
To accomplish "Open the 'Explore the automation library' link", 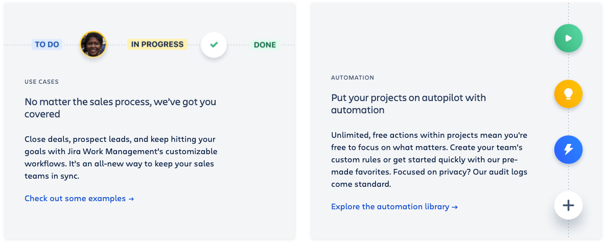I will coord(390,207).
